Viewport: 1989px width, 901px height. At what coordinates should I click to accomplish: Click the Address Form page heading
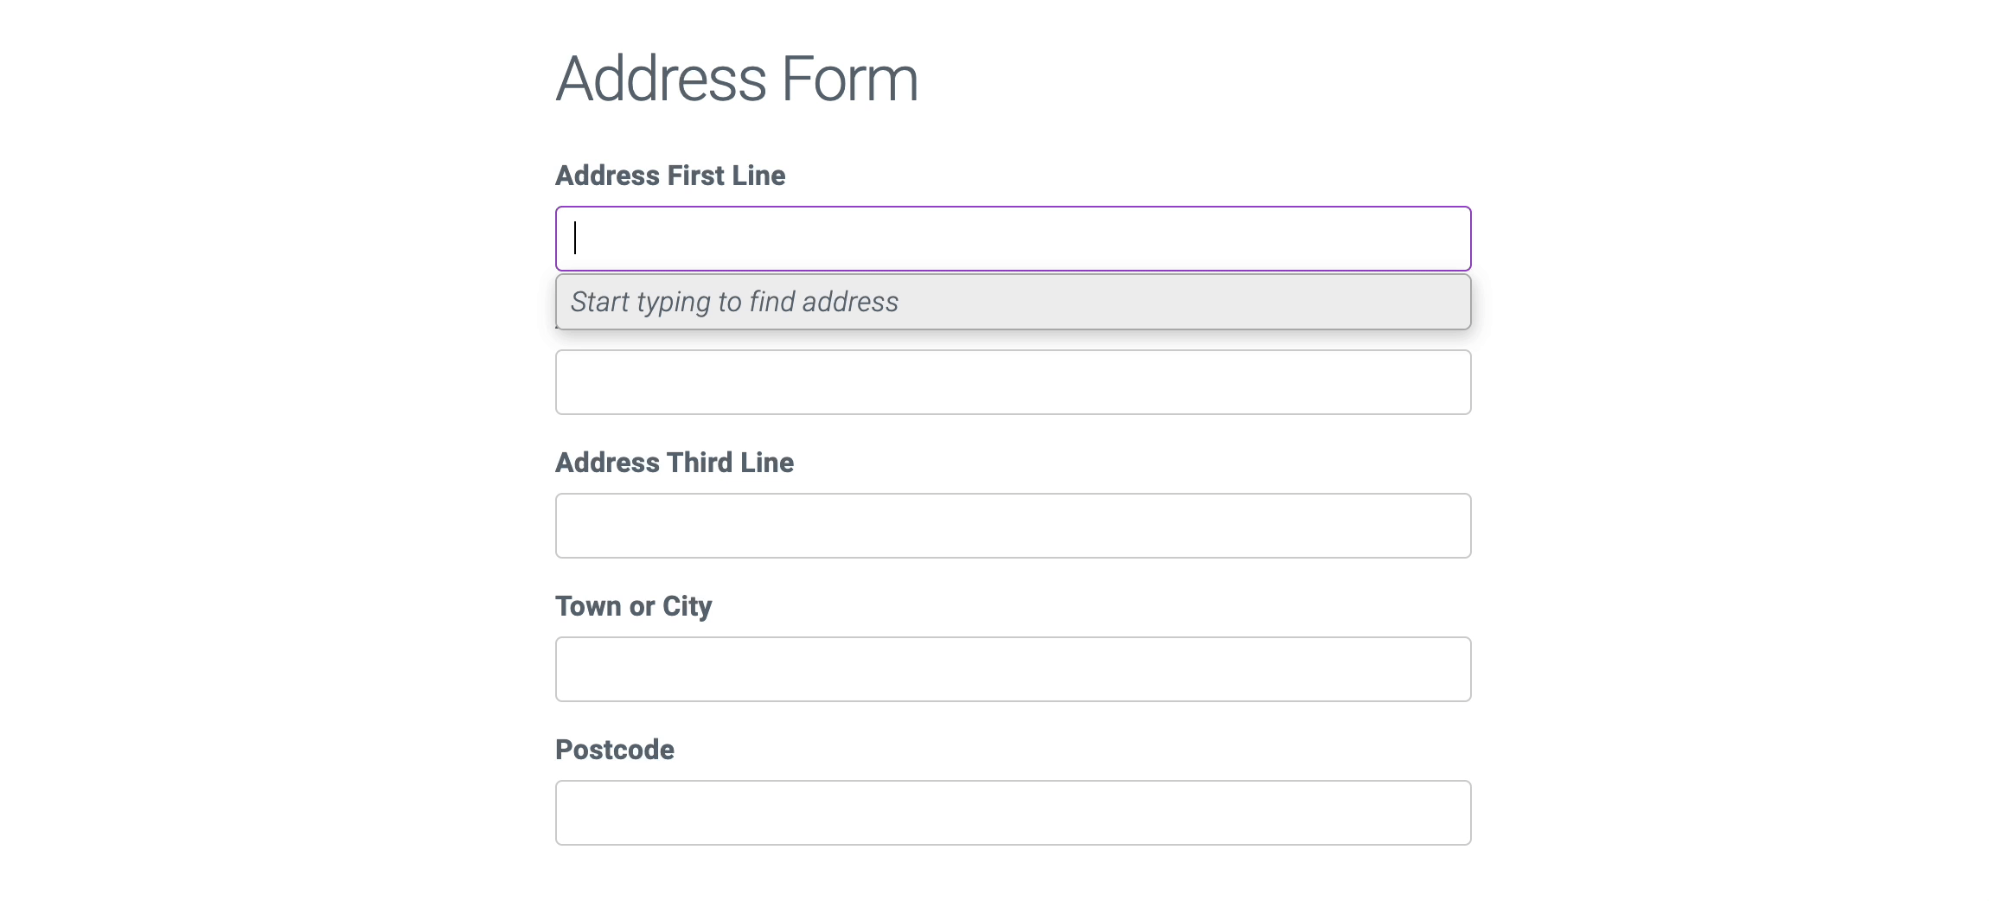point(737,78)
